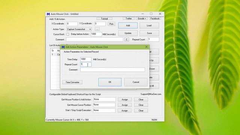The height and width of the screenshot is (135, 240).
Task: Cancel the Edit Action Parameters dialog
Action: click(x=136, y=82)
